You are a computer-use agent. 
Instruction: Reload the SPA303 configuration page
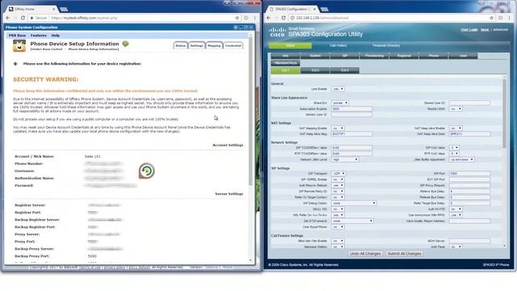coord(284,18)
